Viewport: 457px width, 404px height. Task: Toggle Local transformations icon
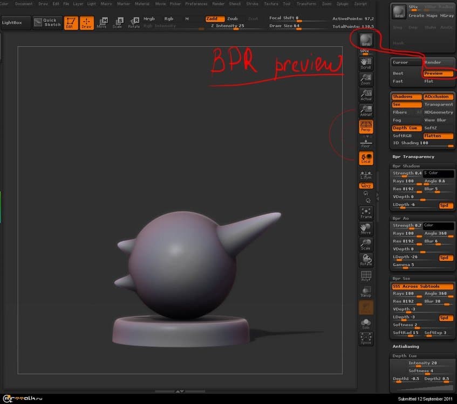(366, 158)
